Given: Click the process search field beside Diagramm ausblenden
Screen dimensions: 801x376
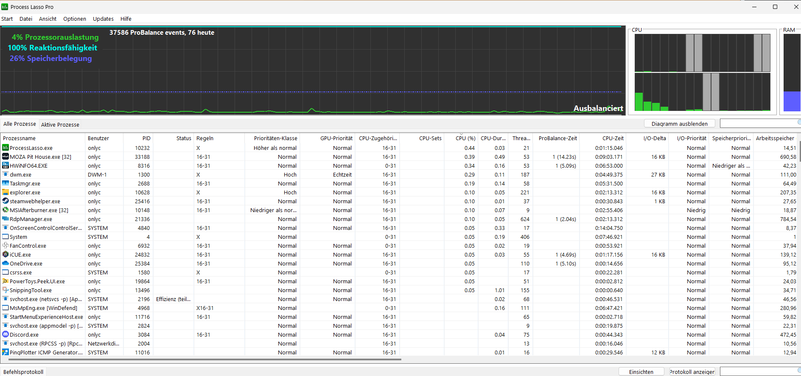Looking at the screenshot, I should pyautogui.click(x=760, y=123).
